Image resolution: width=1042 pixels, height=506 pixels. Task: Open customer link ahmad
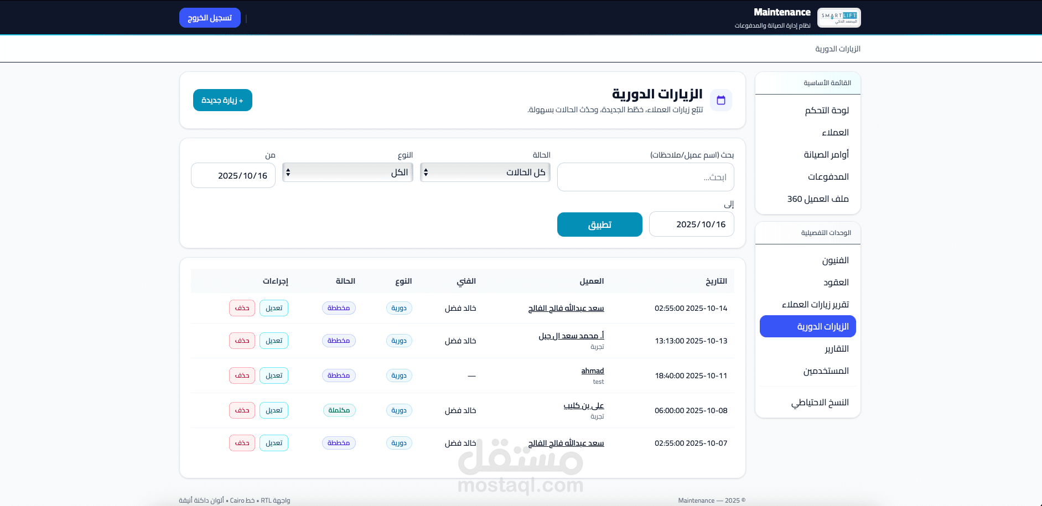(593, 371)
